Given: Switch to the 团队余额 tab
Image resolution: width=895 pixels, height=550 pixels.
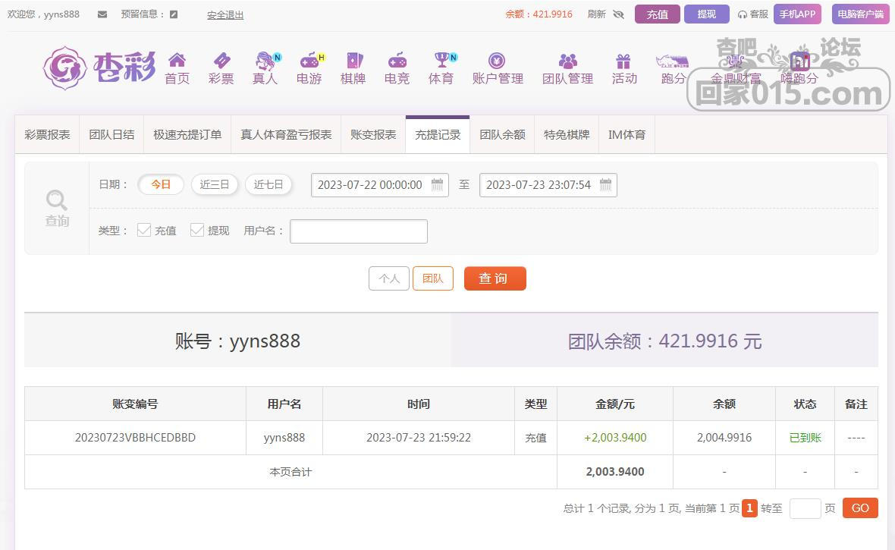Looking at the screenshot, I should coord(502,134).
